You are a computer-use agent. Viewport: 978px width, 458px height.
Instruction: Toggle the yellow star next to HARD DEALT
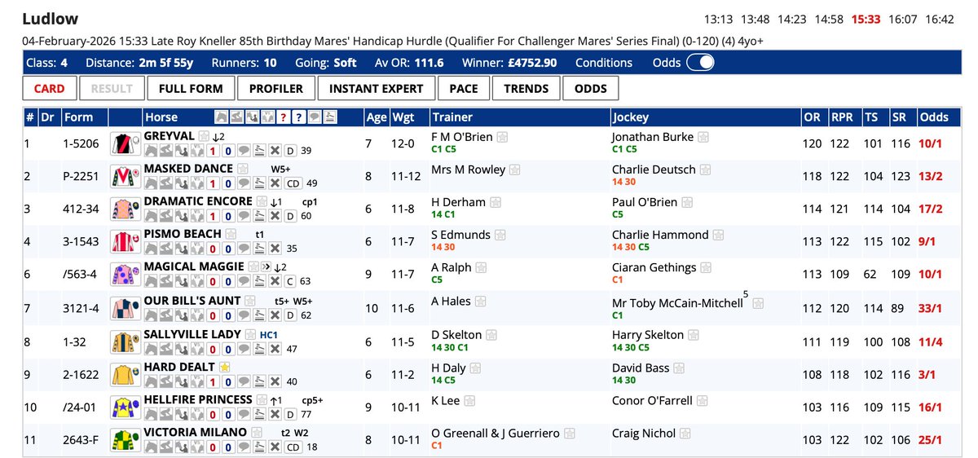click(x=225, y=367)
